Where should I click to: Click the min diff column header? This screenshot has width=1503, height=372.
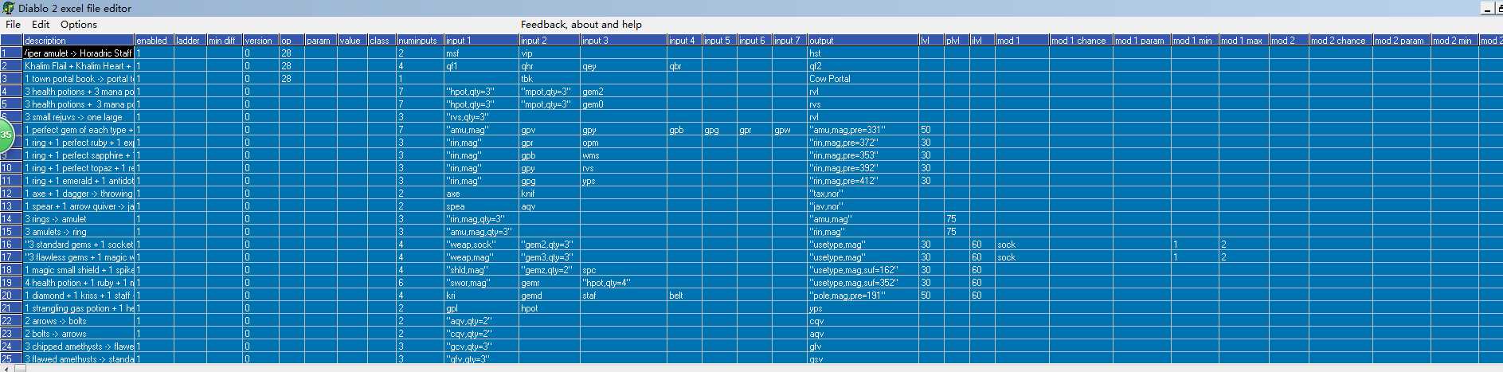[225, 40]
